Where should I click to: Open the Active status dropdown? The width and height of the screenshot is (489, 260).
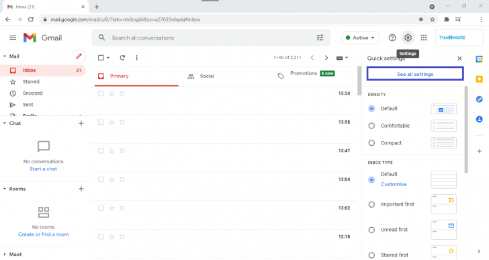[361, 38]
